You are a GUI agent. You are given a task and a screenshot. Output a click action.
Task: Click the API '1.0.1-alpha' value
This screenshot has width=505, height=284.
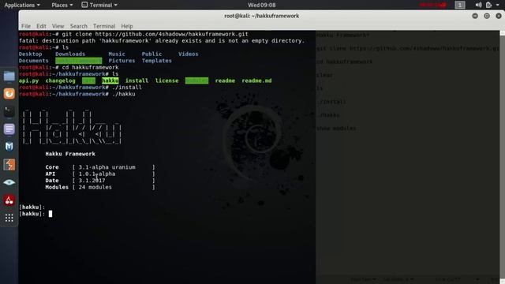pyautogui.click(x=97, y=174)
